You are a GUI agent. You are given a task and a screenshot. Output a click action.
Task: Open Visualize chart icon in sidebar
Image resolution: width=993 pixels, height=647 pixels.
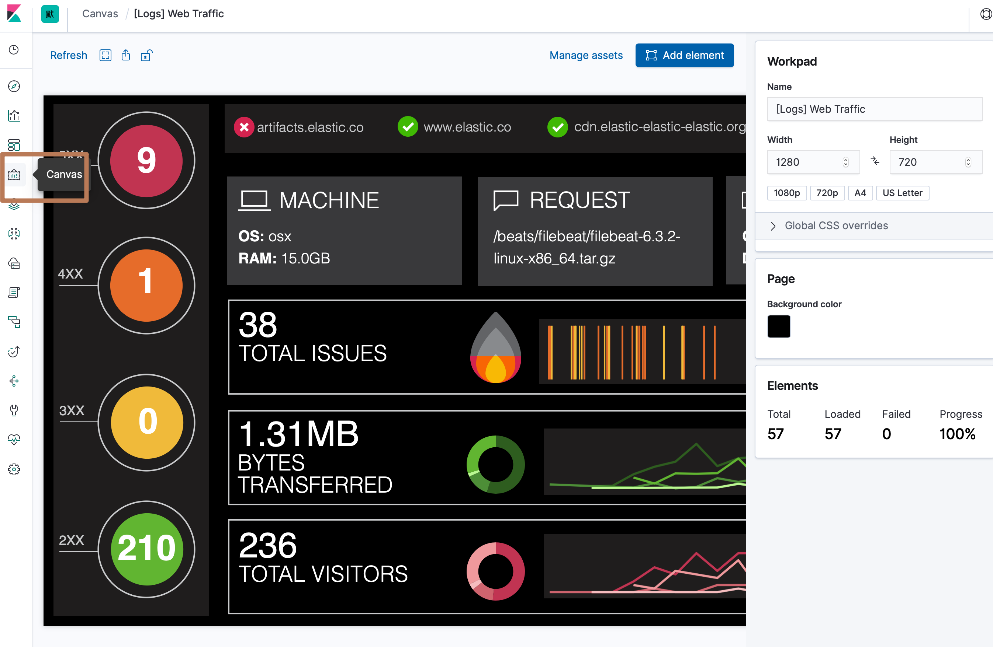(14, 115)
